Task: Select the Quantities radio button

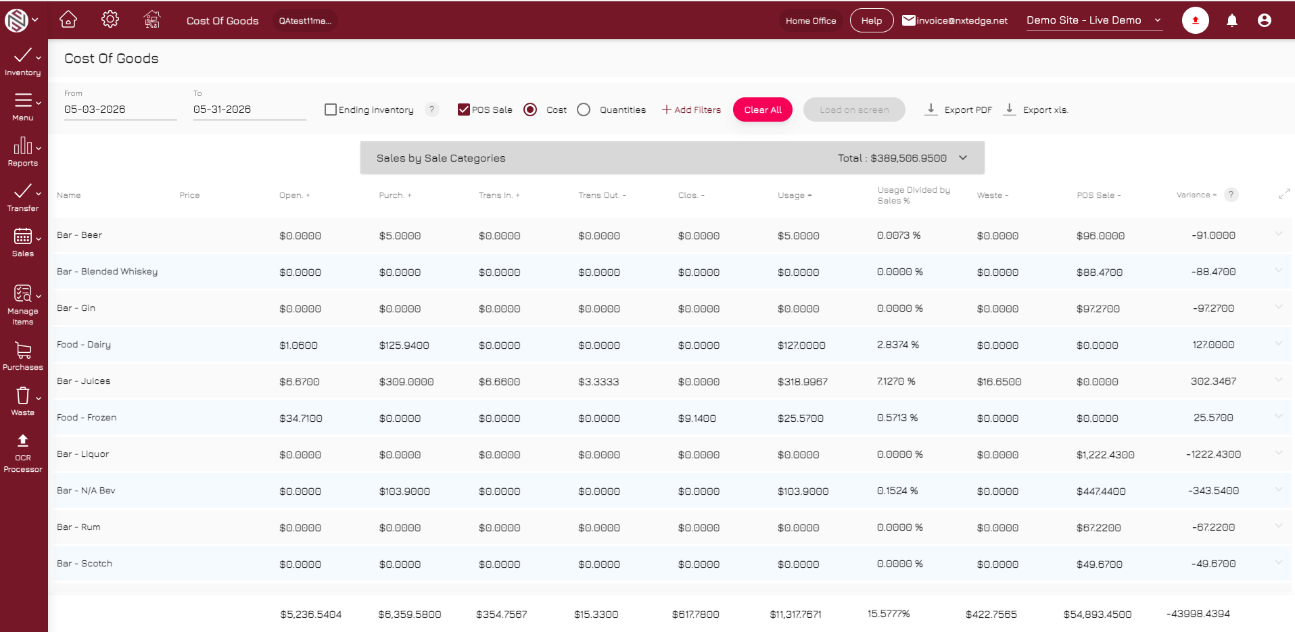Action: 584,110
